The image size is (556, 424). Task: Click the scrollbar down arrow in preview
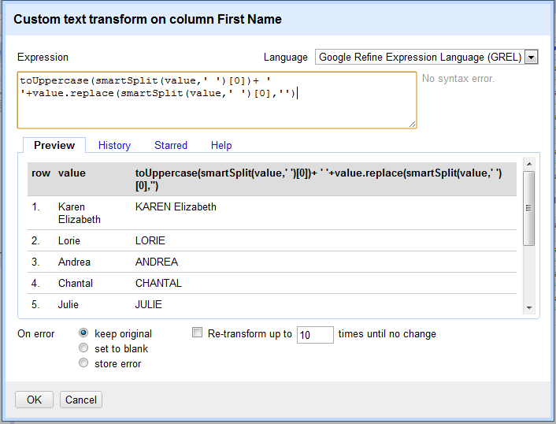tap(529, 307)
